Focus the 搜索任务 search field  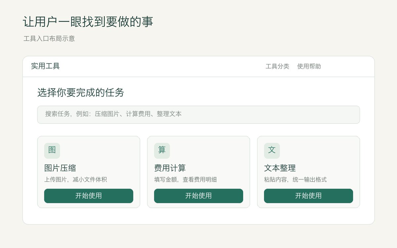(x=198, y=114)
